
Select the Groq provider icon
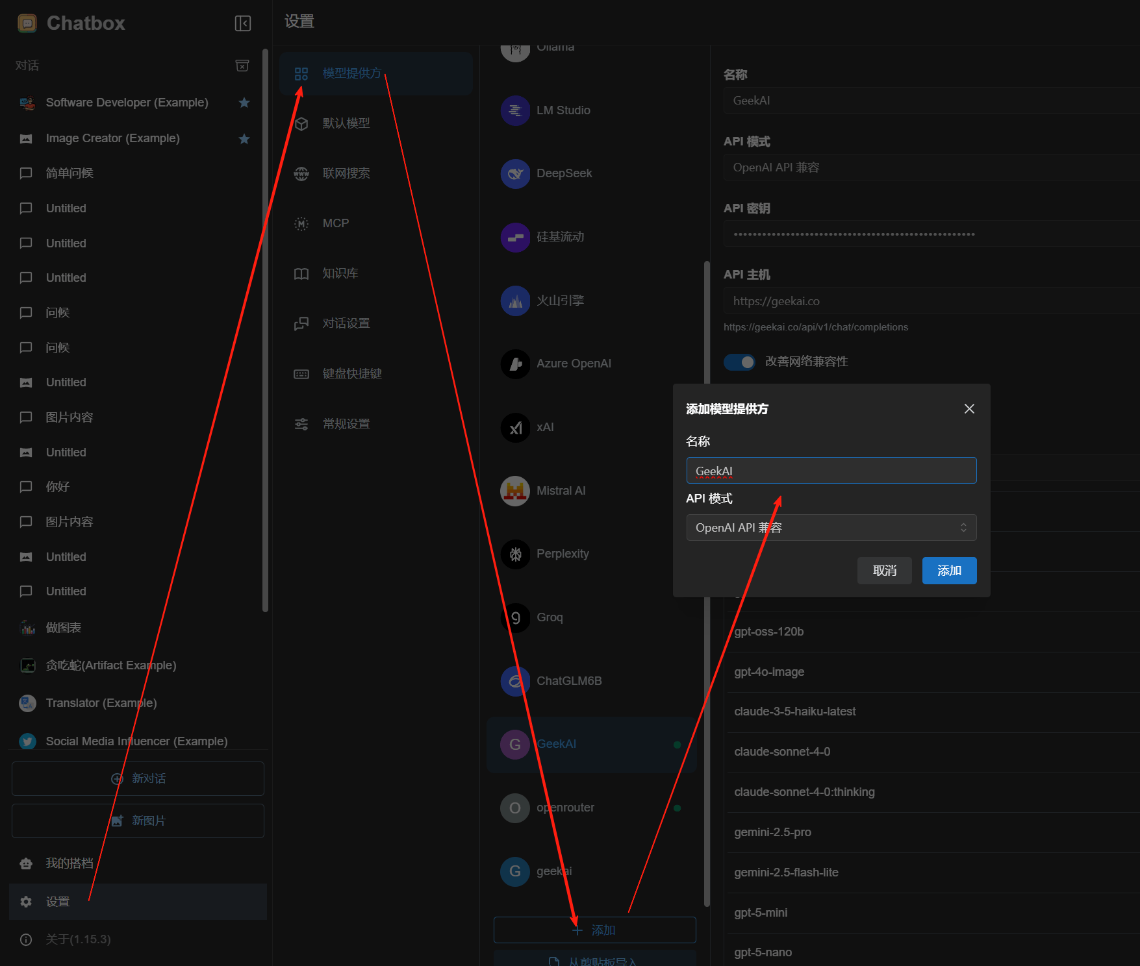pos(515,617)
